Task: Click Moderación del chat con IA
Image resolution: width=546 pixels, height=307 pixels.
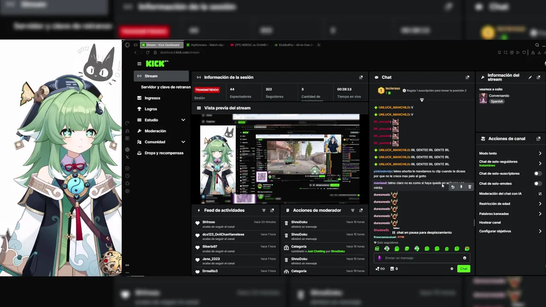Action: pyautogui.click(x=500, y=194)
